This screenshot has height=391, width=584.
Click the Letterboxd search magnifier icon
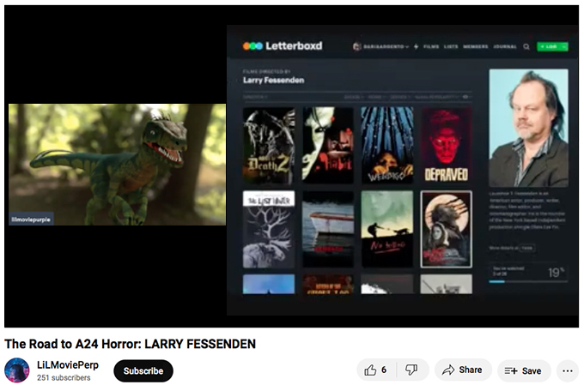pos(526,46)
